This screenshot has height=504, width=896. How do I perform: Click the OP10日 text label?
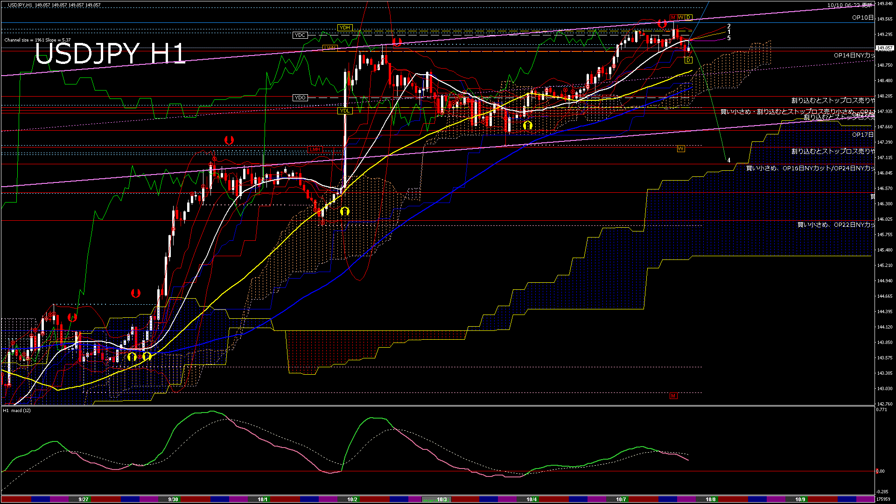pyautogui.click(x=862, y=18)
